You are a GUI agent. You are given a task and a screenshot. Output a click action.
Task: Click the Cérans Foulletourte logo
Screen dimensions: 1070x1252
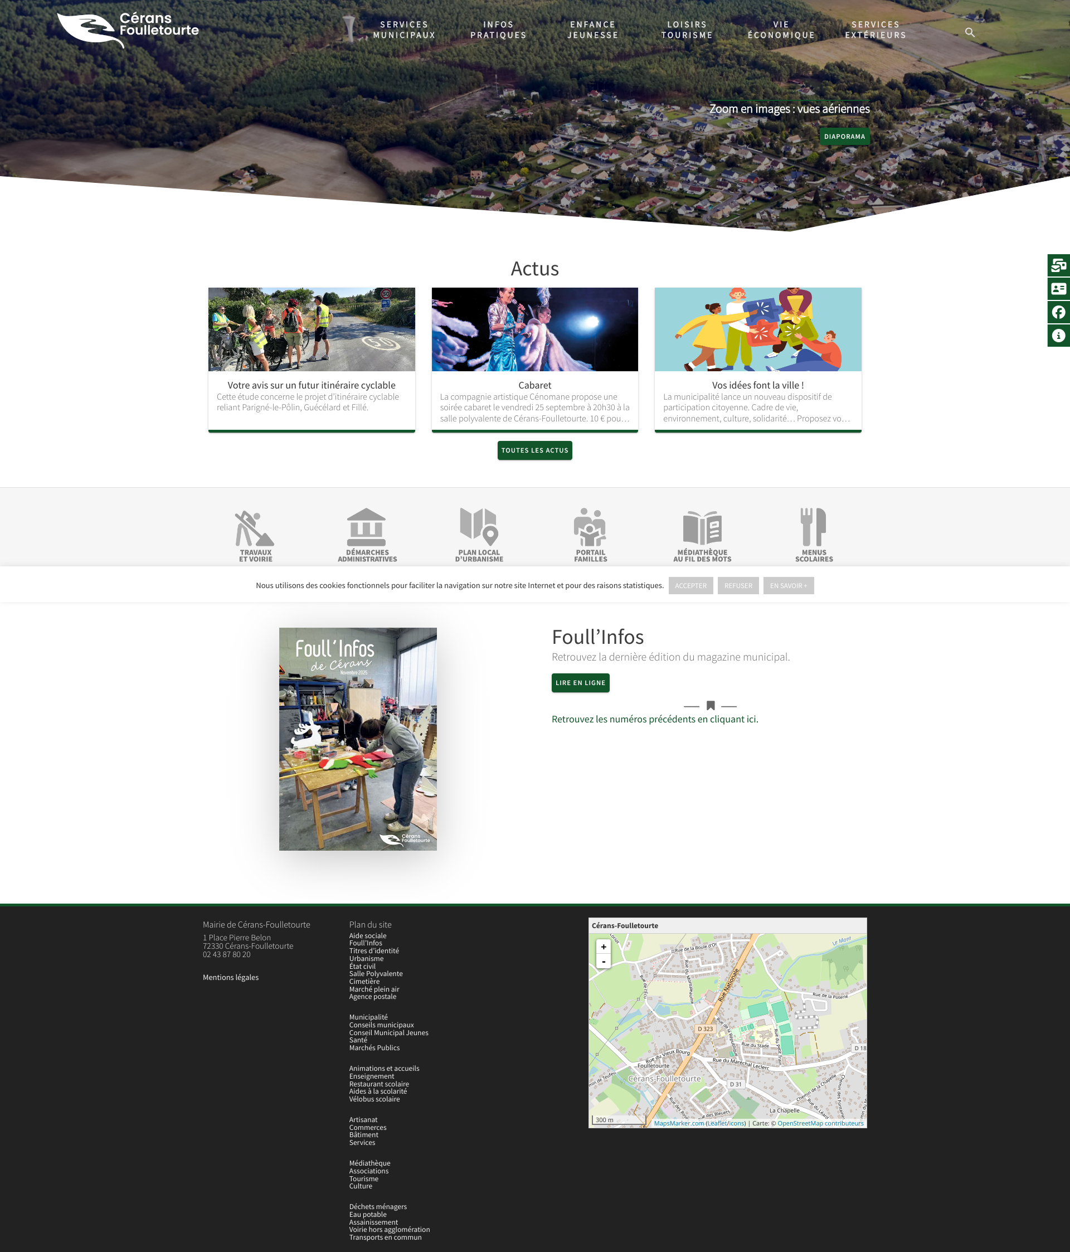click(128, 30)
